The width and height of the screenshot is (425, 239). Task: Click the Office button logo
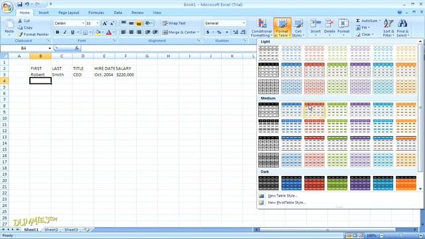(x=7, y=7)
